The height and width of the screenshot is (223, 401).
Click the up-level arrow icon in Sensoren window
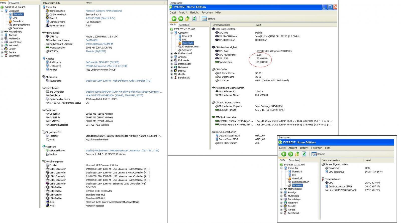(297, 154)
